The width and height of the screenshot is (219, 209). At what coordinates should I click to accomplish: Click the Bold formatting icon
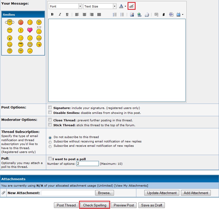[52, 14]
